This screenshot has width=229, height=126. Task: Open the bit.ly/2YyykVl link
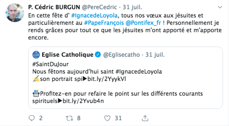point(107,79)
